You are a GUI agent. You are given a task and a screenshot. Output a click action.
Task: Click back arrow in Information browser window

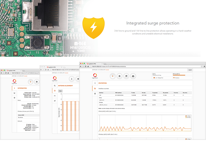coord(1,73)
